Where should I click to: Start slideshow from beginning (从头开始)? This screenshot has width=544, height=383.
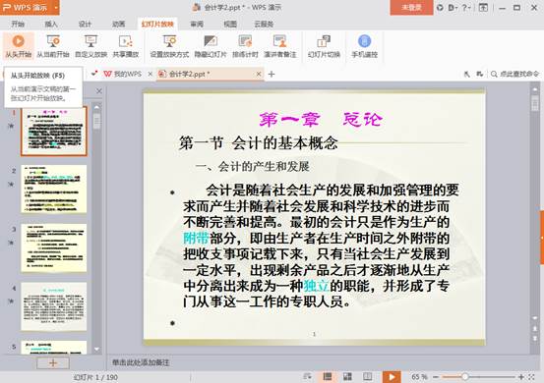(x=19, y=46)
